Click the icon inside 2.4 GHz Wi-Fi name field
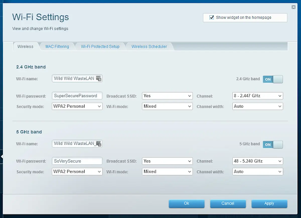This screenshot has height=218, width=301. (99, 78)
